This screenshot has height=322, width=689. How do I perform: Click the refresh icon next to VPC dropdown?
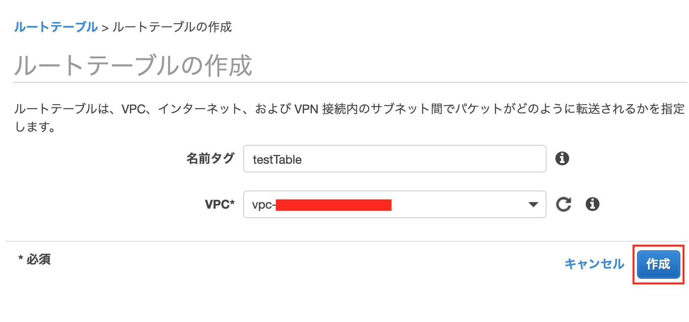[563, 204]
